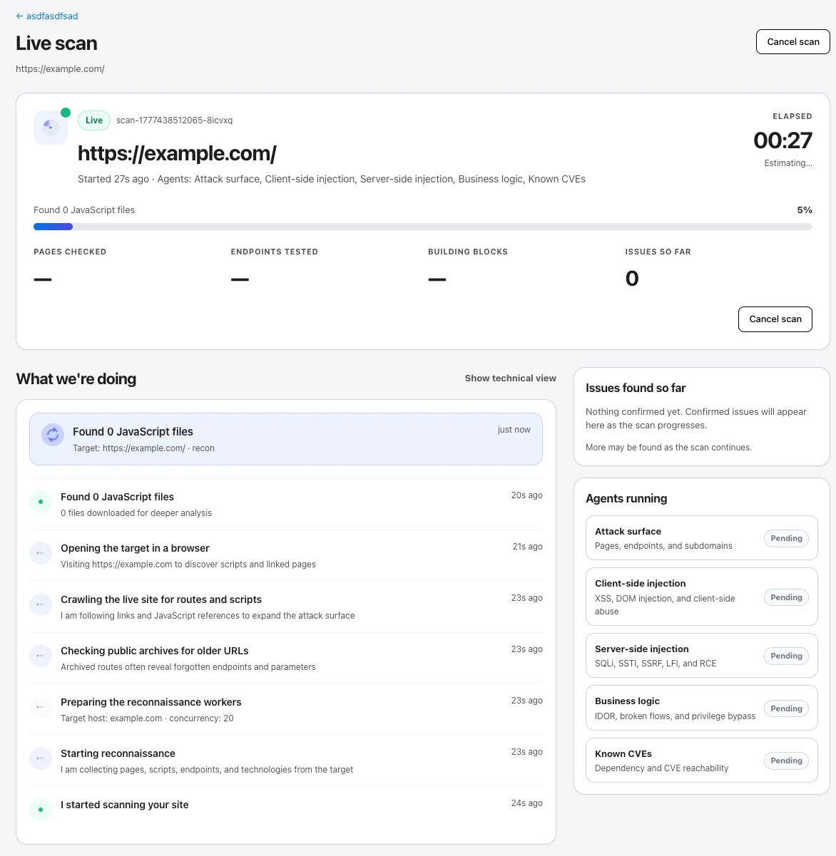The width and height of the screenshot is (836, 856).
Task: Click the lower "Cancel scan" button
Action: click(x=775, y=319)
